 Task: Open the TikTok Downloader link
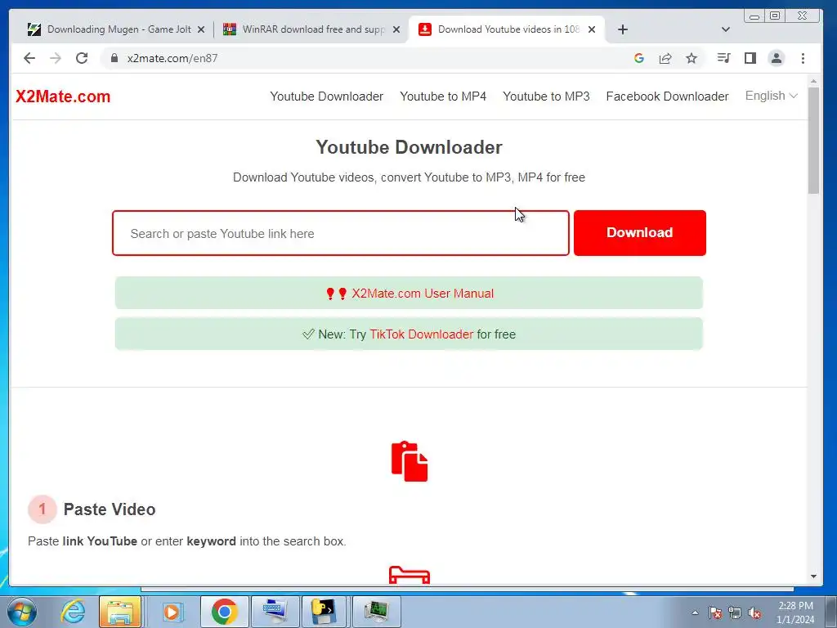(421, 334)
